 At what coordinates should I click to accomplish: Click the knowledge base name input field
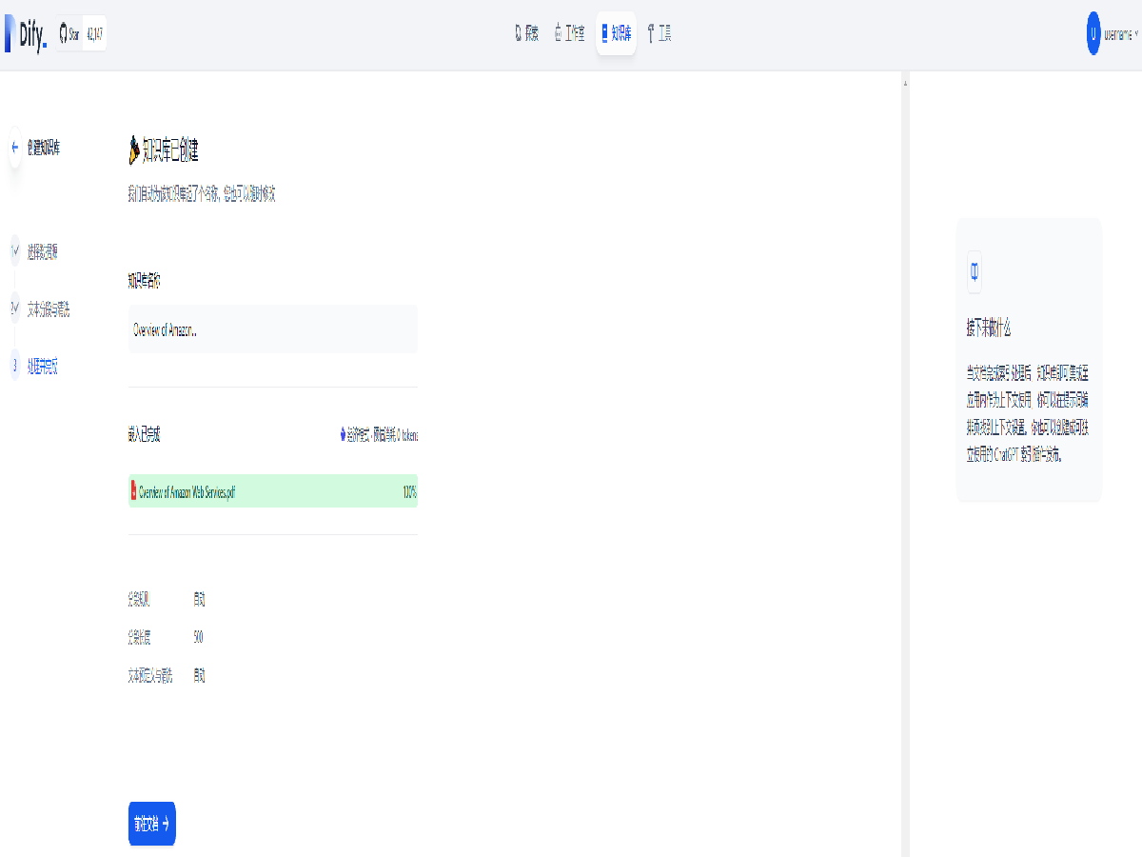point(273,329)
